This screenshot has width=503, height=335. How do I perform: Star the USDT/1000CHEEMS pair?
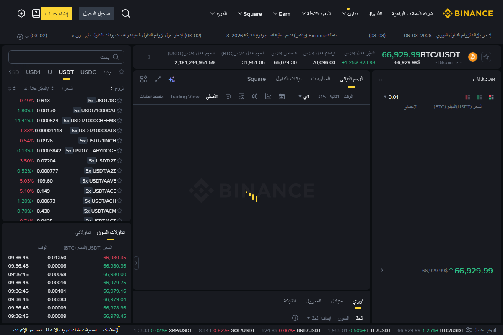(119, 121)
